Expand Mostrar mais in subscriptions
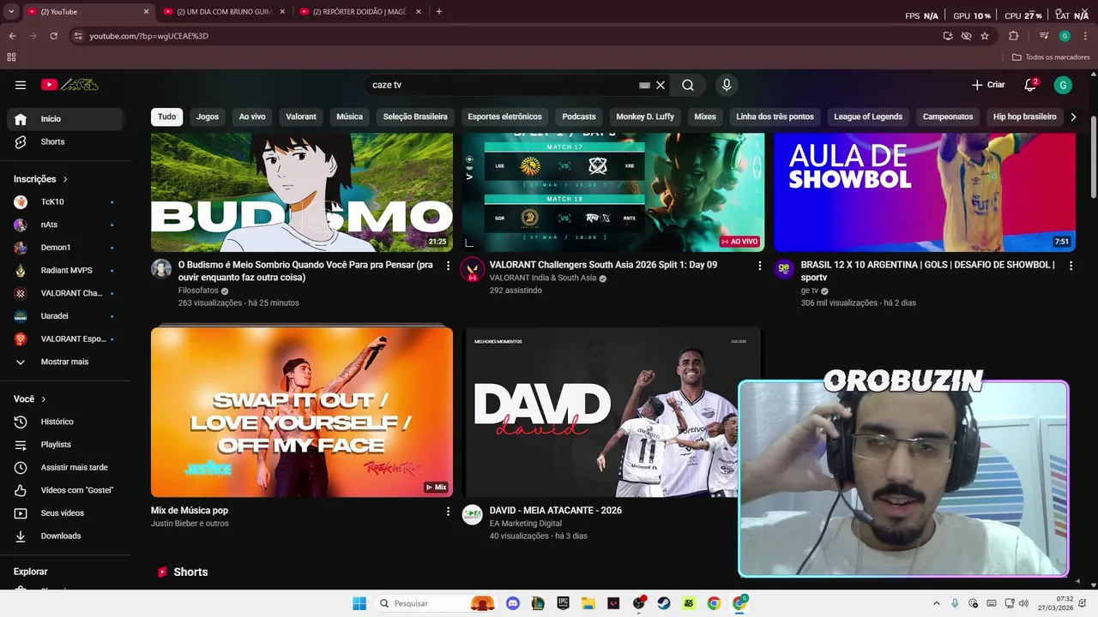Image resolution: width=1098 pixels, height=617 pixels. [x=65, y=362]
